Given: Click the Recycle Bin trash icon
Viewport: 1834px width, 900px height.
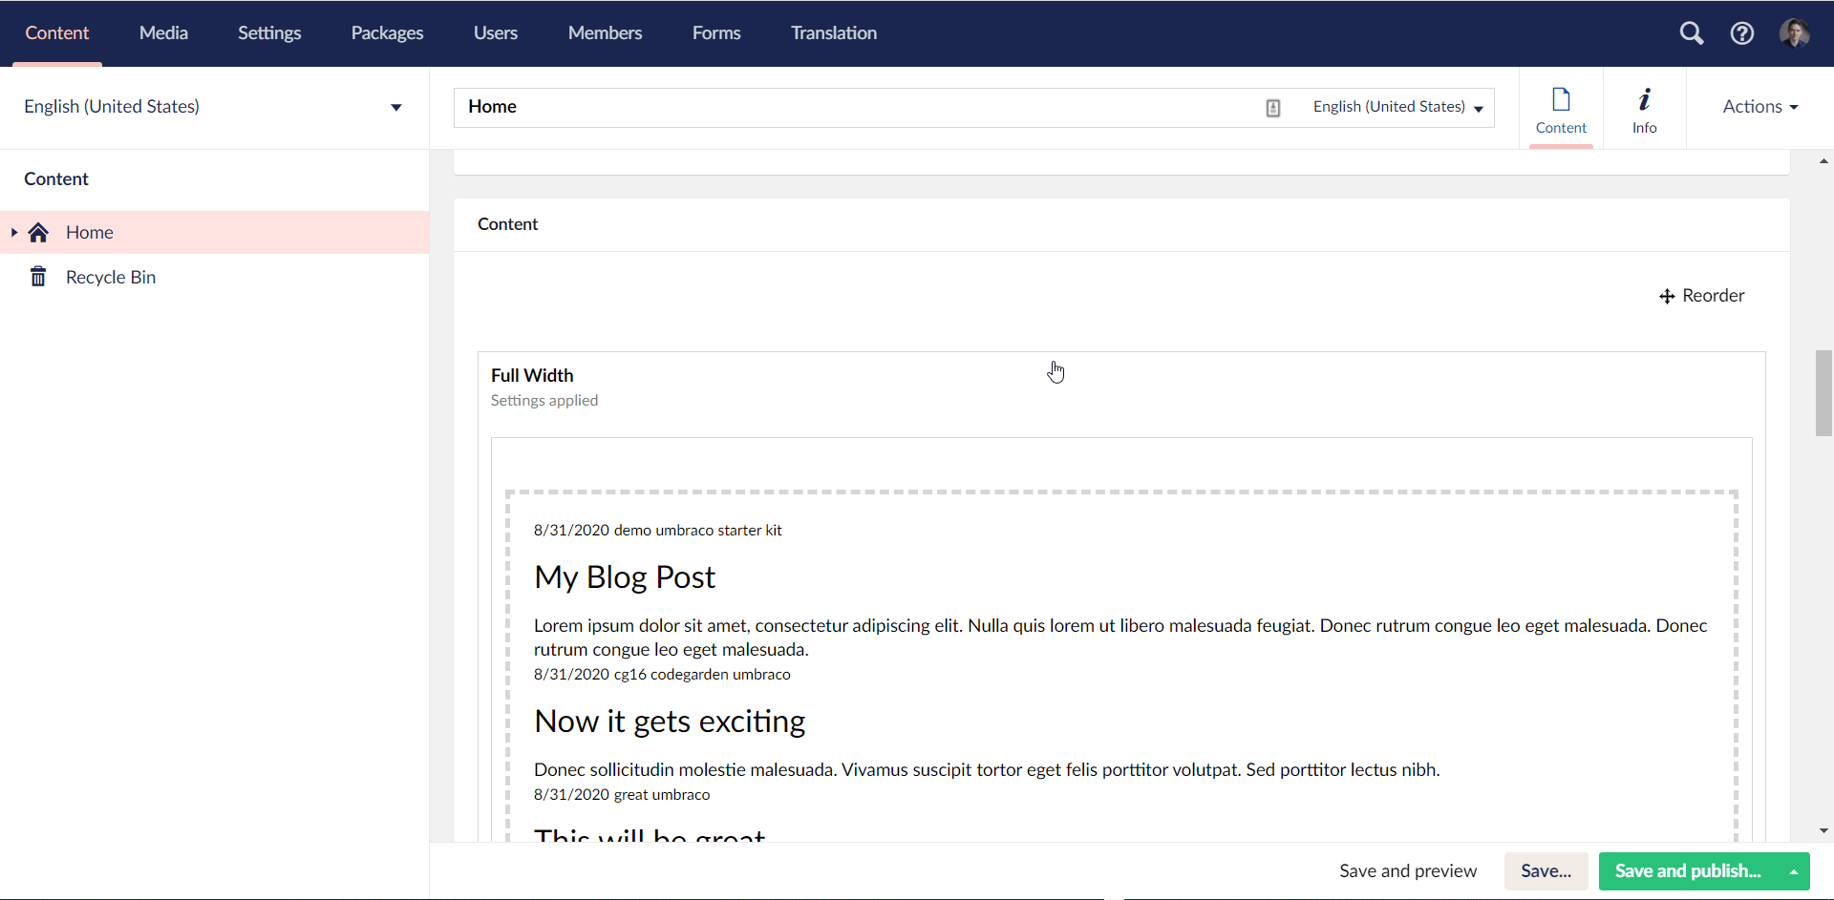Looking at the screenshot, I should point(38,277).
